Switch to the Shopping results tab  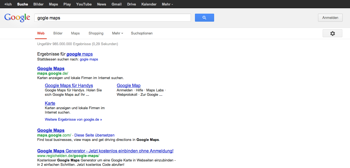pyautogui.click(x=96, y=33)
